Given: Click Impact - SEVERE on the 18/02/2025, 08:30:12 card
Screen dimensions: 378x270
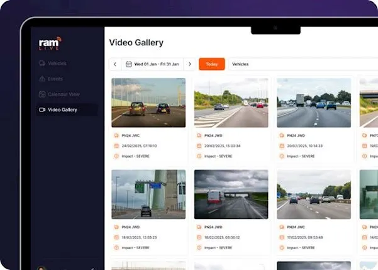Looking at the screenshot, I should point(218,247).
